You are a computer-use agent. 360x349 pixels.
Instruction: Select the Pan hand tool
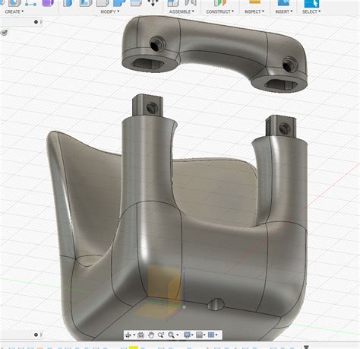[151, 335]
